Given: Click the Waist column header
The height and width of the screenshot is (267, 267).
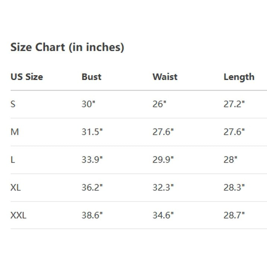Looking at the screenshot, I should pos(165,77).
